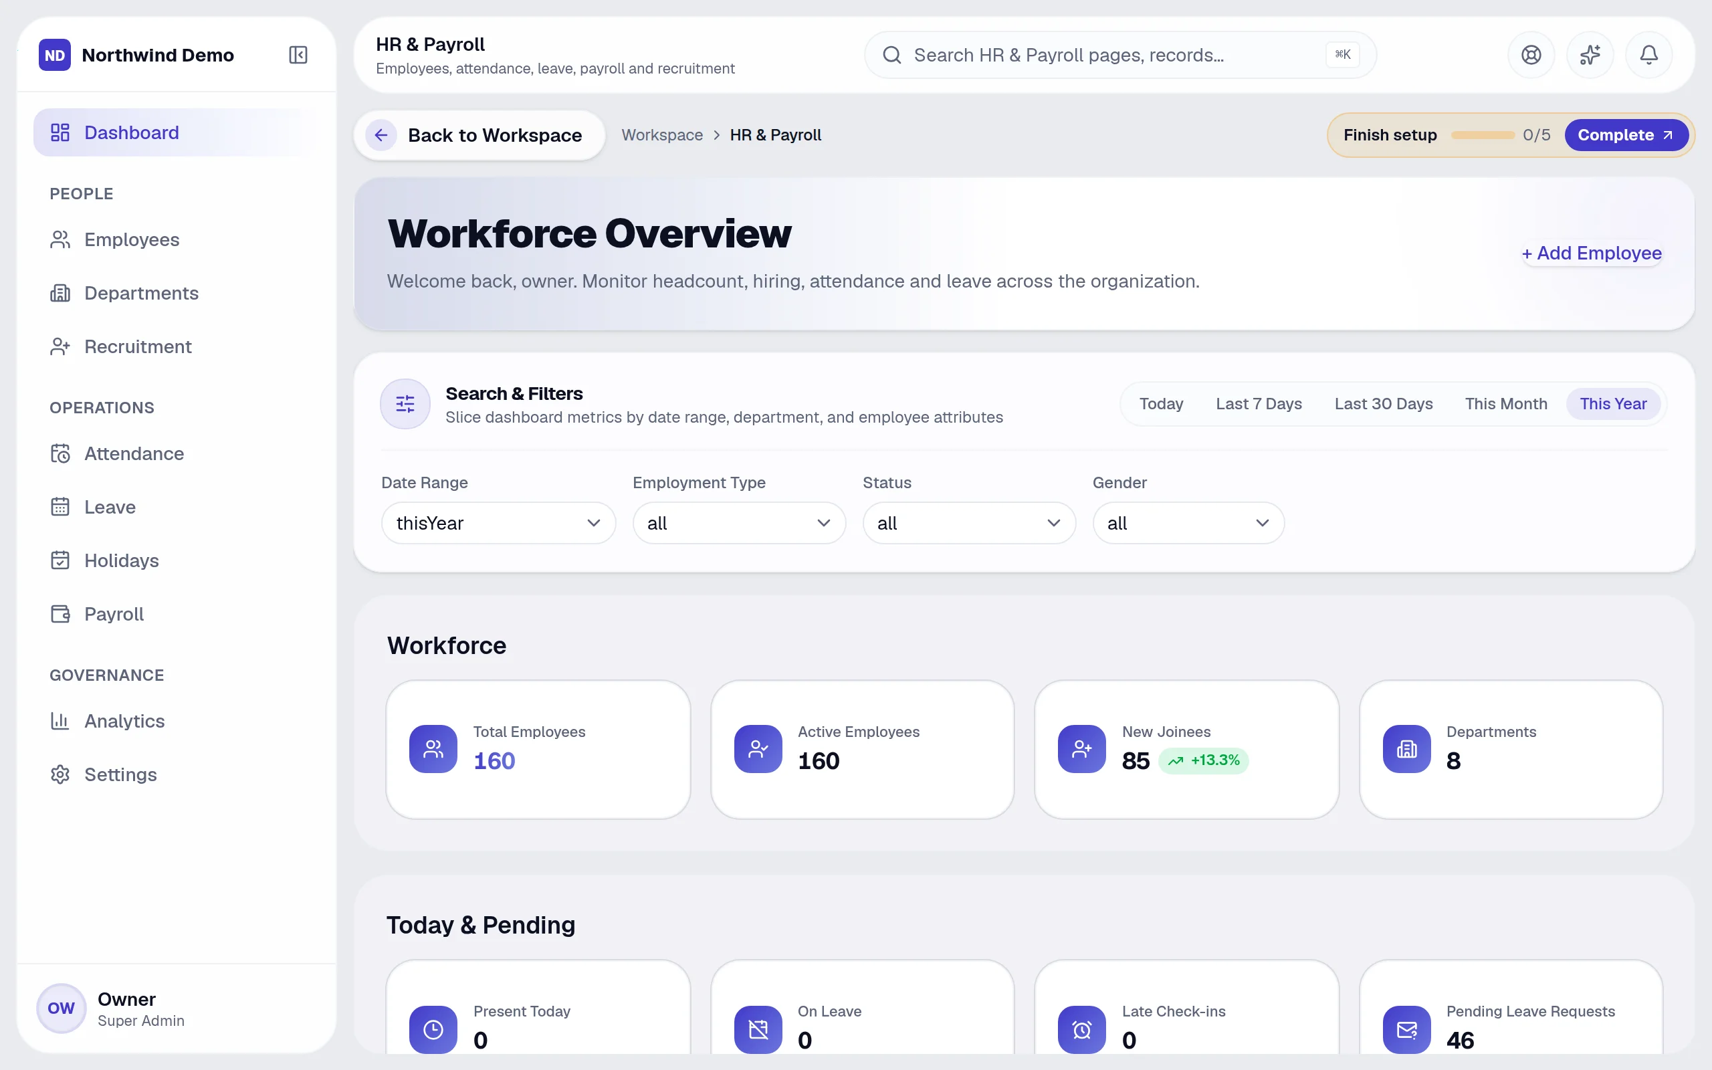The height and width of the screenshot is (1070, 1712).
Task: Open Analytics in the sidebar
Action: tap(176, 720)
